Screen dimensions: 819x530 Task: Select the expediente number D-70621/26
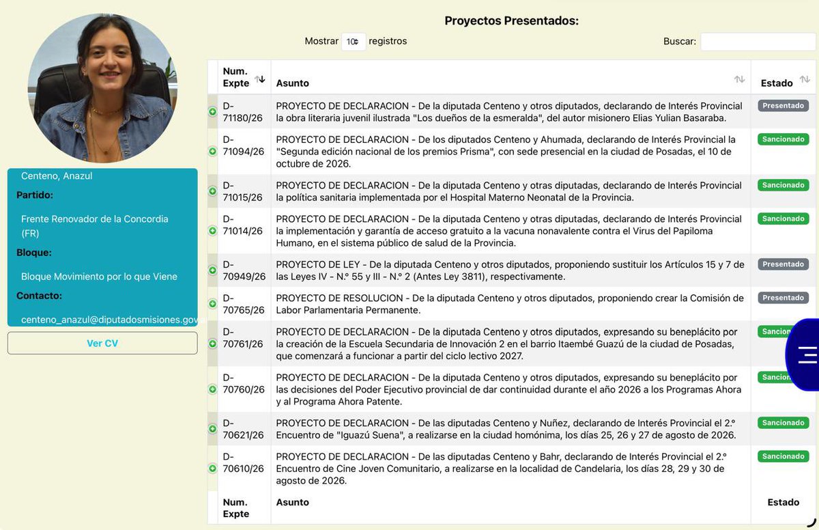(243, 429)
